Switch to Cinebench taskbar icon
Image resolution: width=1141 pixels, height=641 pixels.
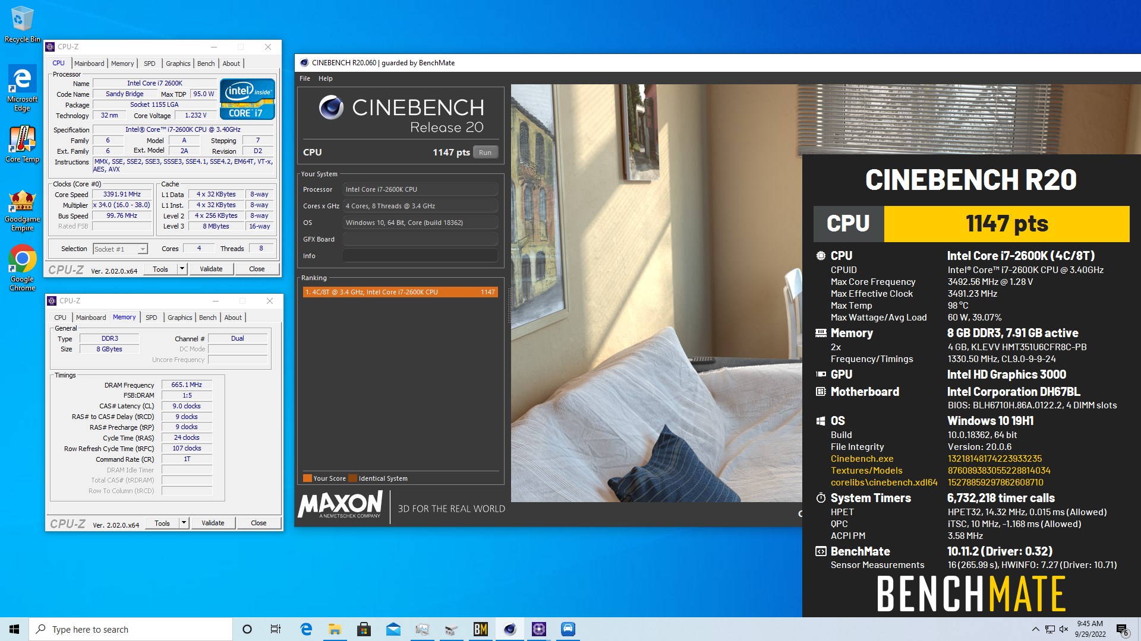[x=510, y=629]
